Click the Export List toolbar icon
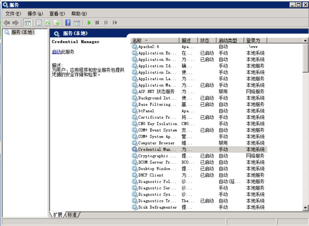 pos(57,23)
